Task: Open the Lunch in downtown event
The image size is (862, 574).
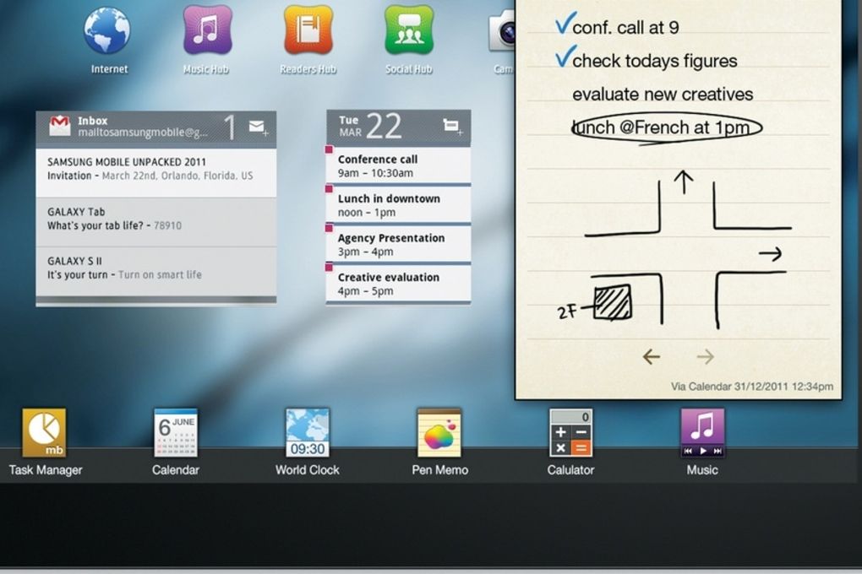Action: pyautogui.click(x=399, y=205)
